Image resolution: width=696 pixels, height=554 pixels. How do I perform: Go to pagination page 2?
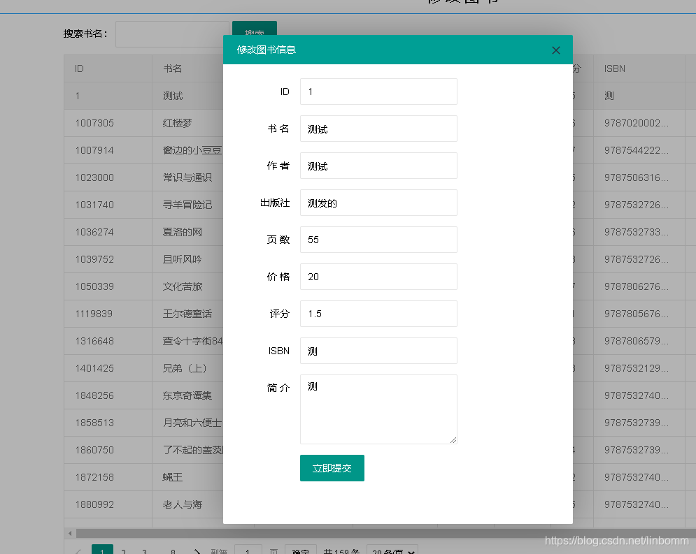[x=123, y=551]
